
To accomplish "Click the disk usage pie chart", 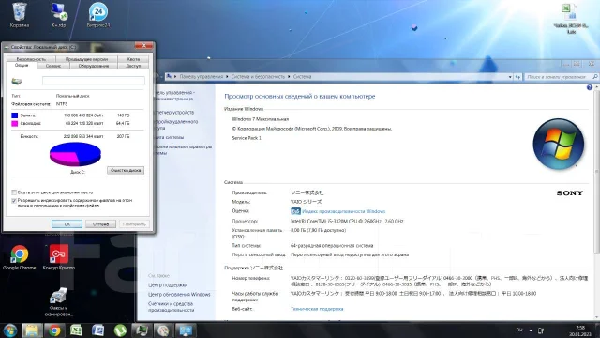I will [x=75, y=154].
